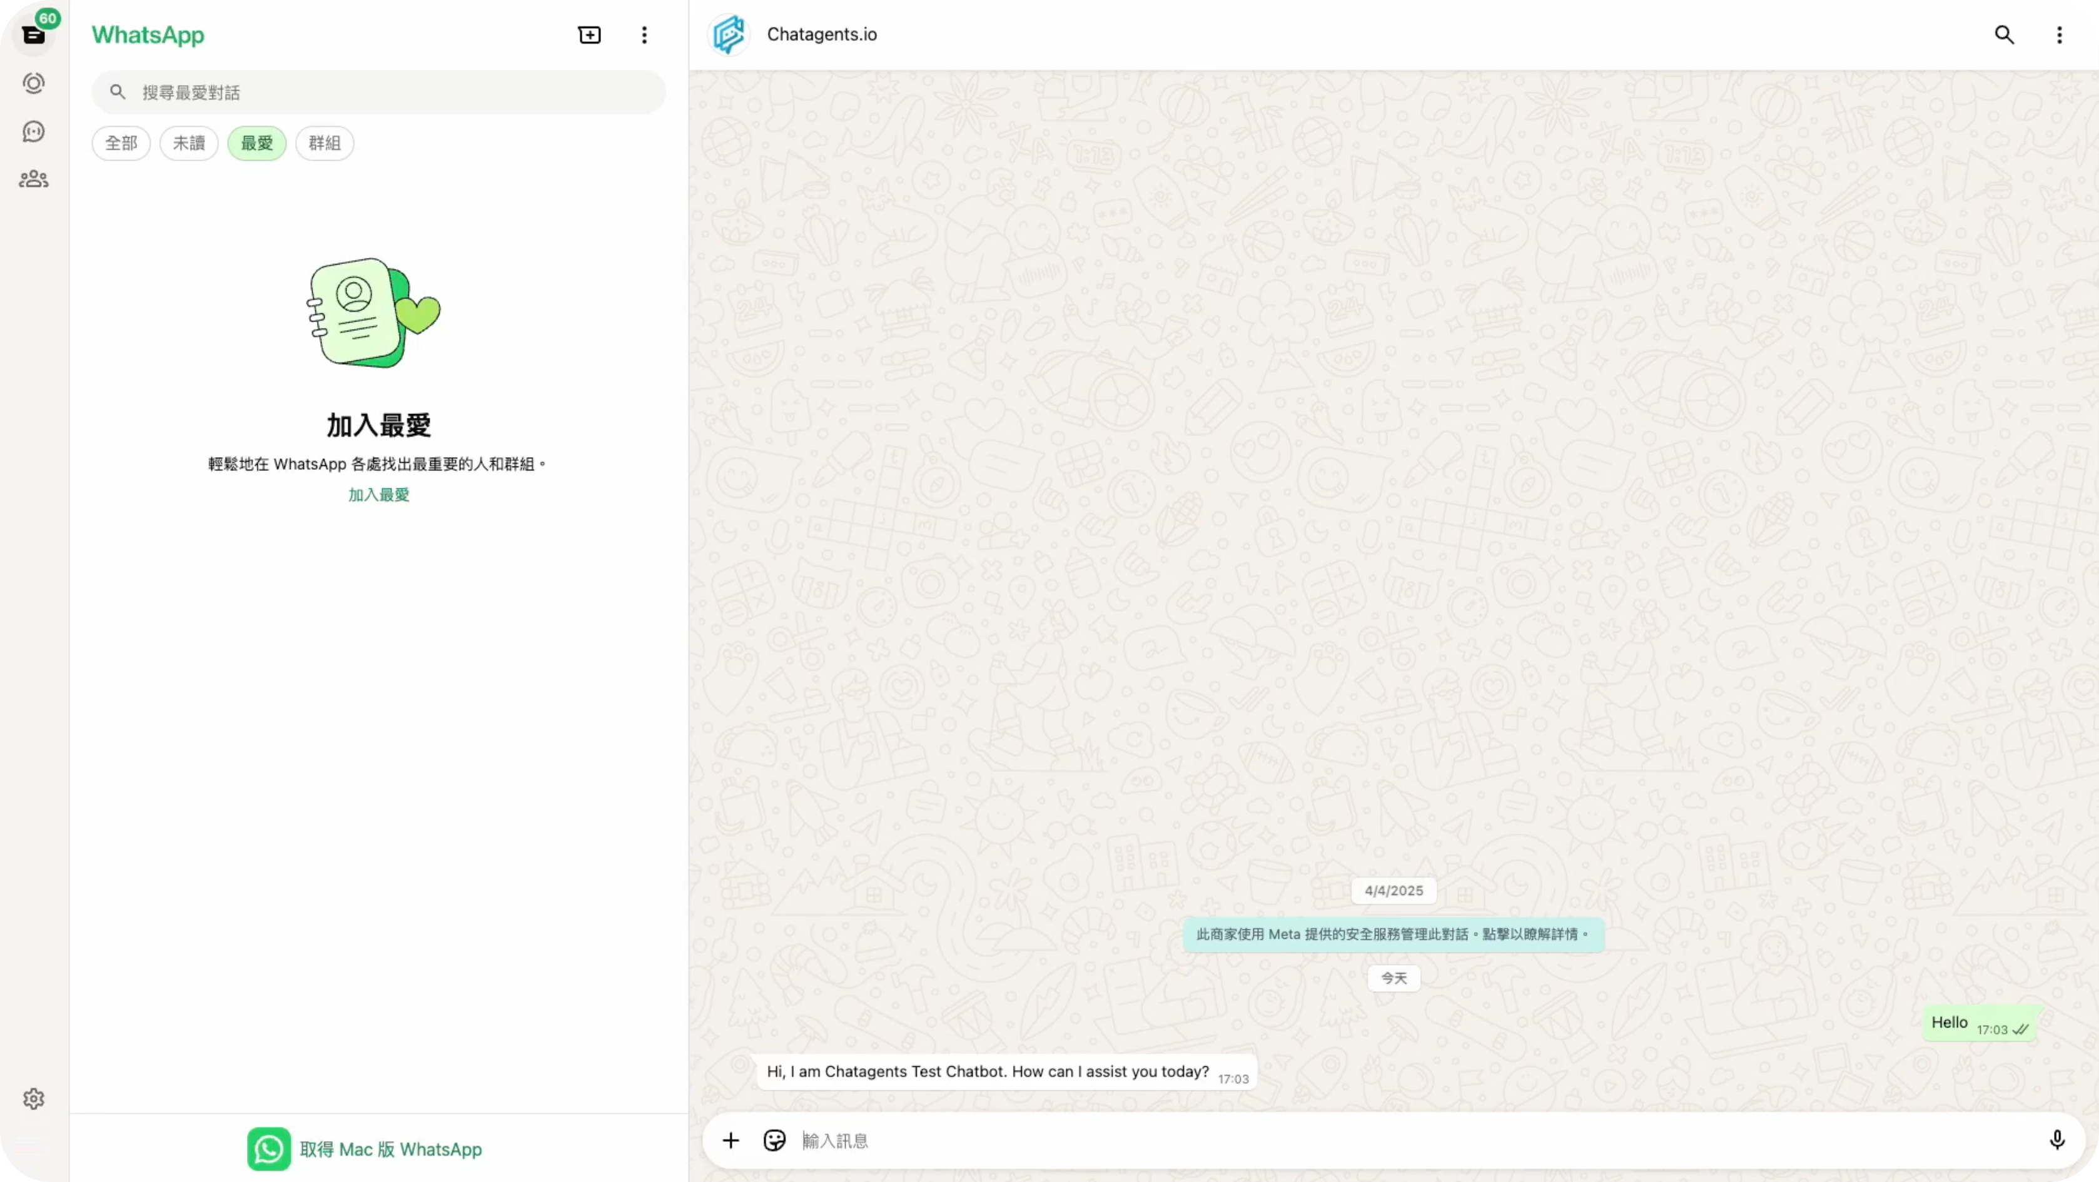Enable the 未讀 unread filter
Viewport: 2099px width, 1182px height.
(189, 143)
